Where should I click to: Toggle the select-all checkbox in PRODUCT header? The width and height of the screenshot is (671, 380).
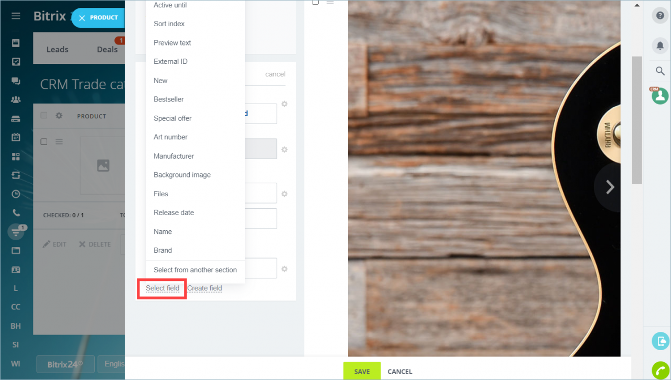pyautogui.click(x=44, y=116)
